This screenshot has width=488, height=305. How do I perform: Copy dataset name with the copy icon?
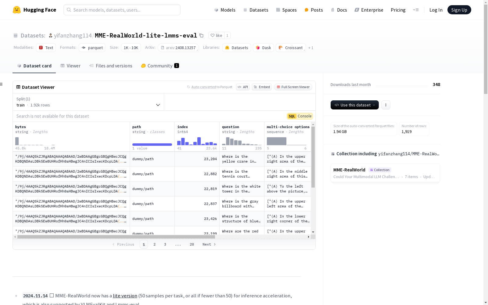(201, 35)
